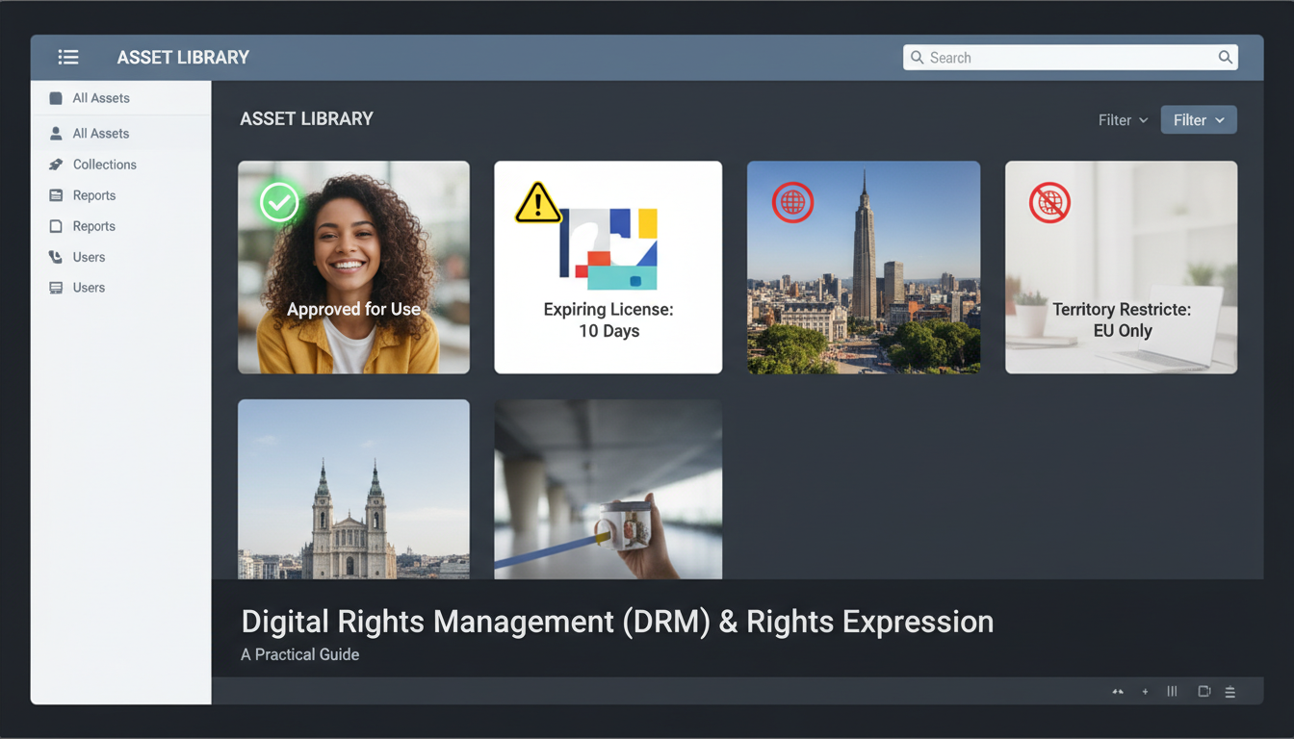
Task: Open the Digital Rights Management guide title
Action: pos(617,622)
